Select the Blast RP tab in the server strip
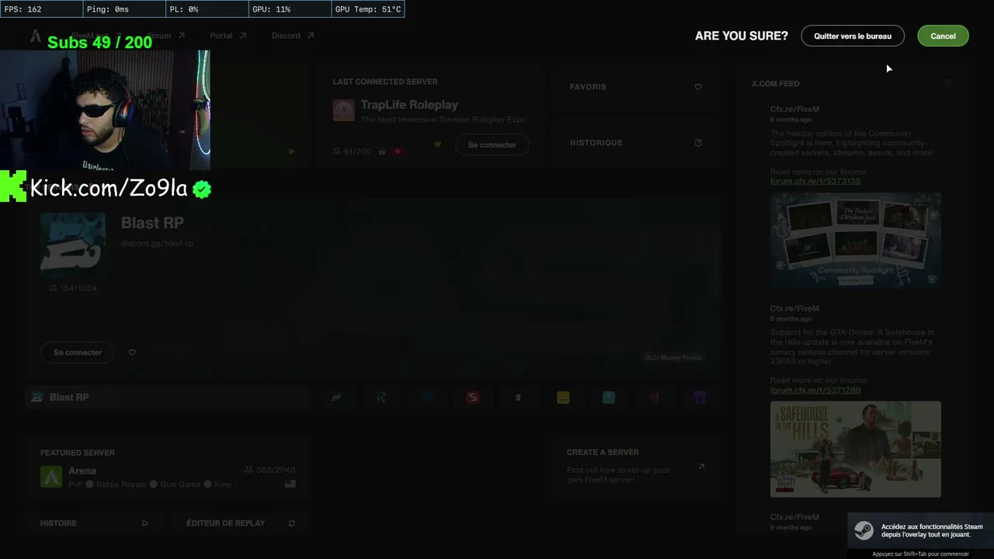 168,398
